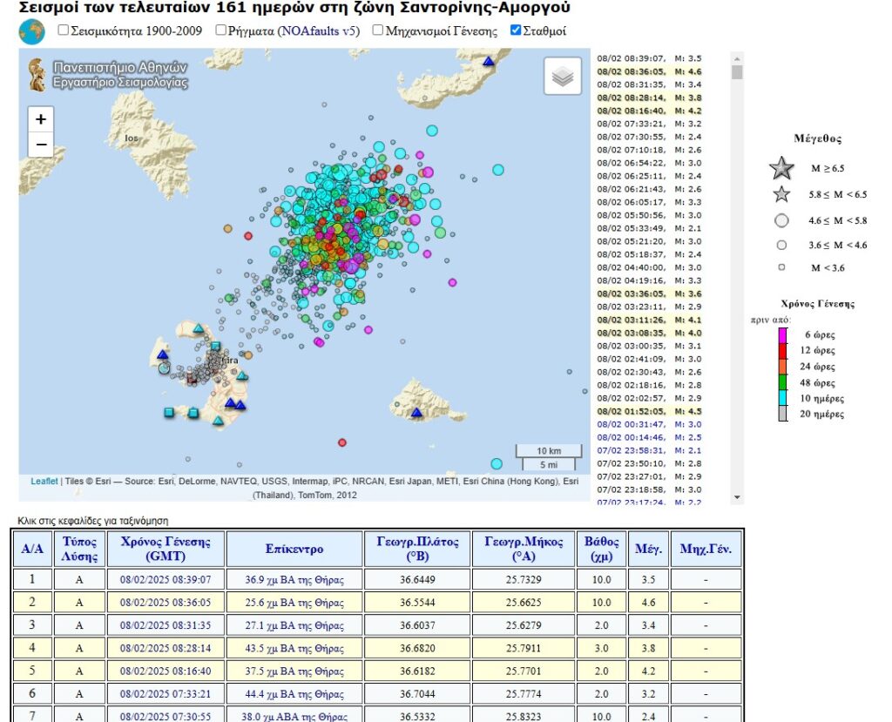Toggle the Ρήγματα faults checkbox
The width and height of the screenshot is (892, 722).
221,31
